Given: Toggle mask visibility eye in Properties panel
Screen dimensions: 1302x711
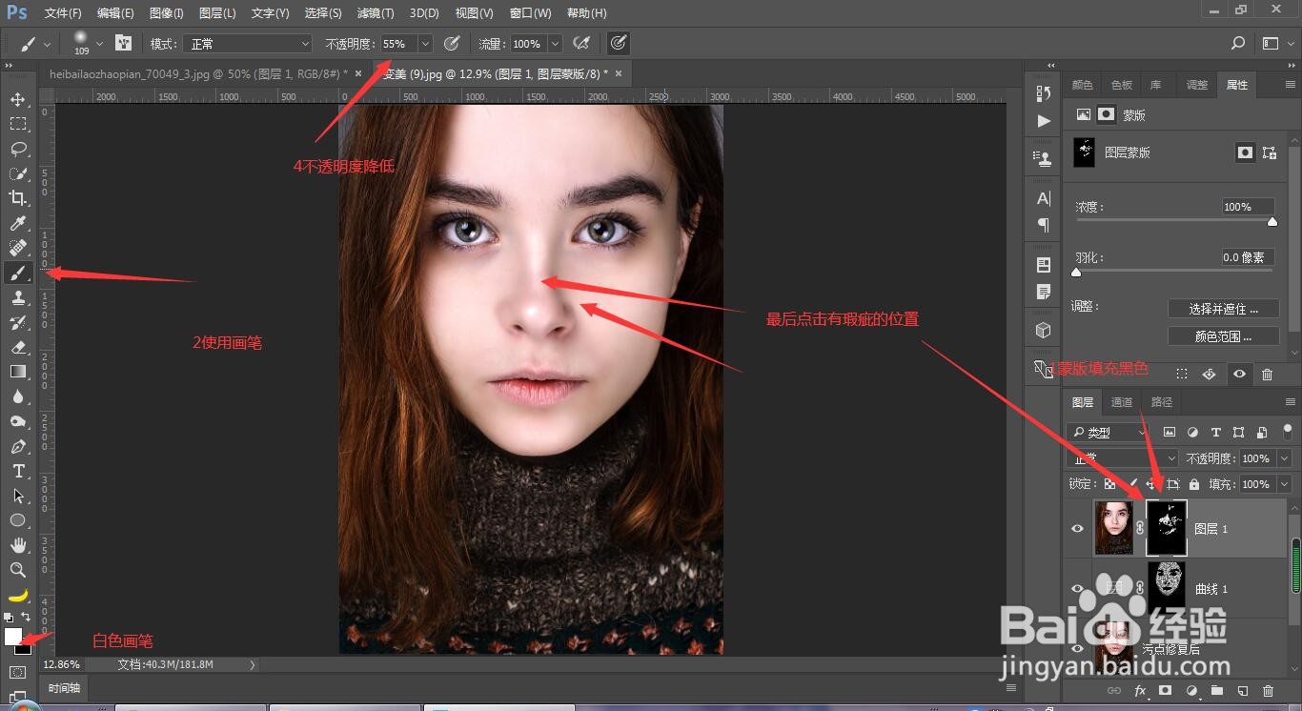Looking at the screenshot, I should 1239,375.
